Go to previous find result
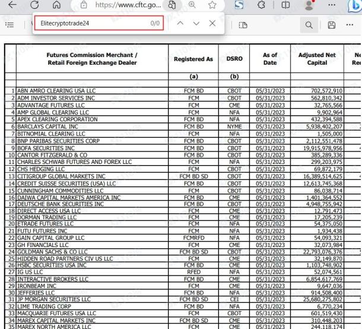 (180, 23)
